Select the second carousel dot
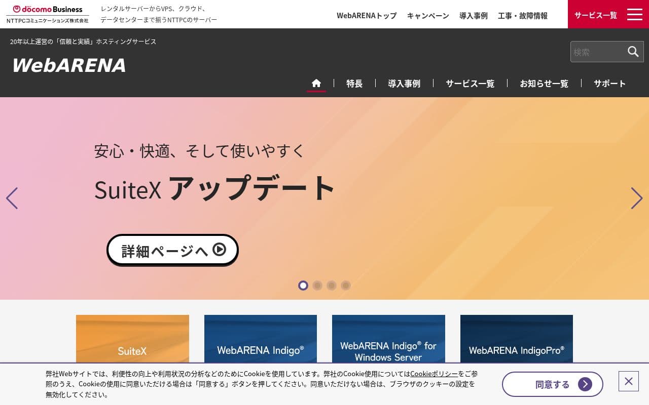Viewport: 649px width, 405px height. 317,286
